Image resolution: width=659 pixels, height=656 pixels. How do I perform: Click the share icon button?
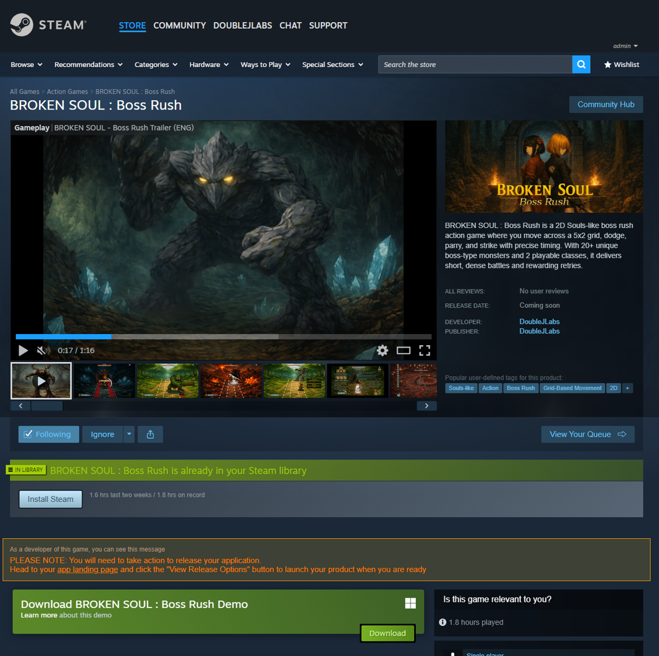point(150,434)
